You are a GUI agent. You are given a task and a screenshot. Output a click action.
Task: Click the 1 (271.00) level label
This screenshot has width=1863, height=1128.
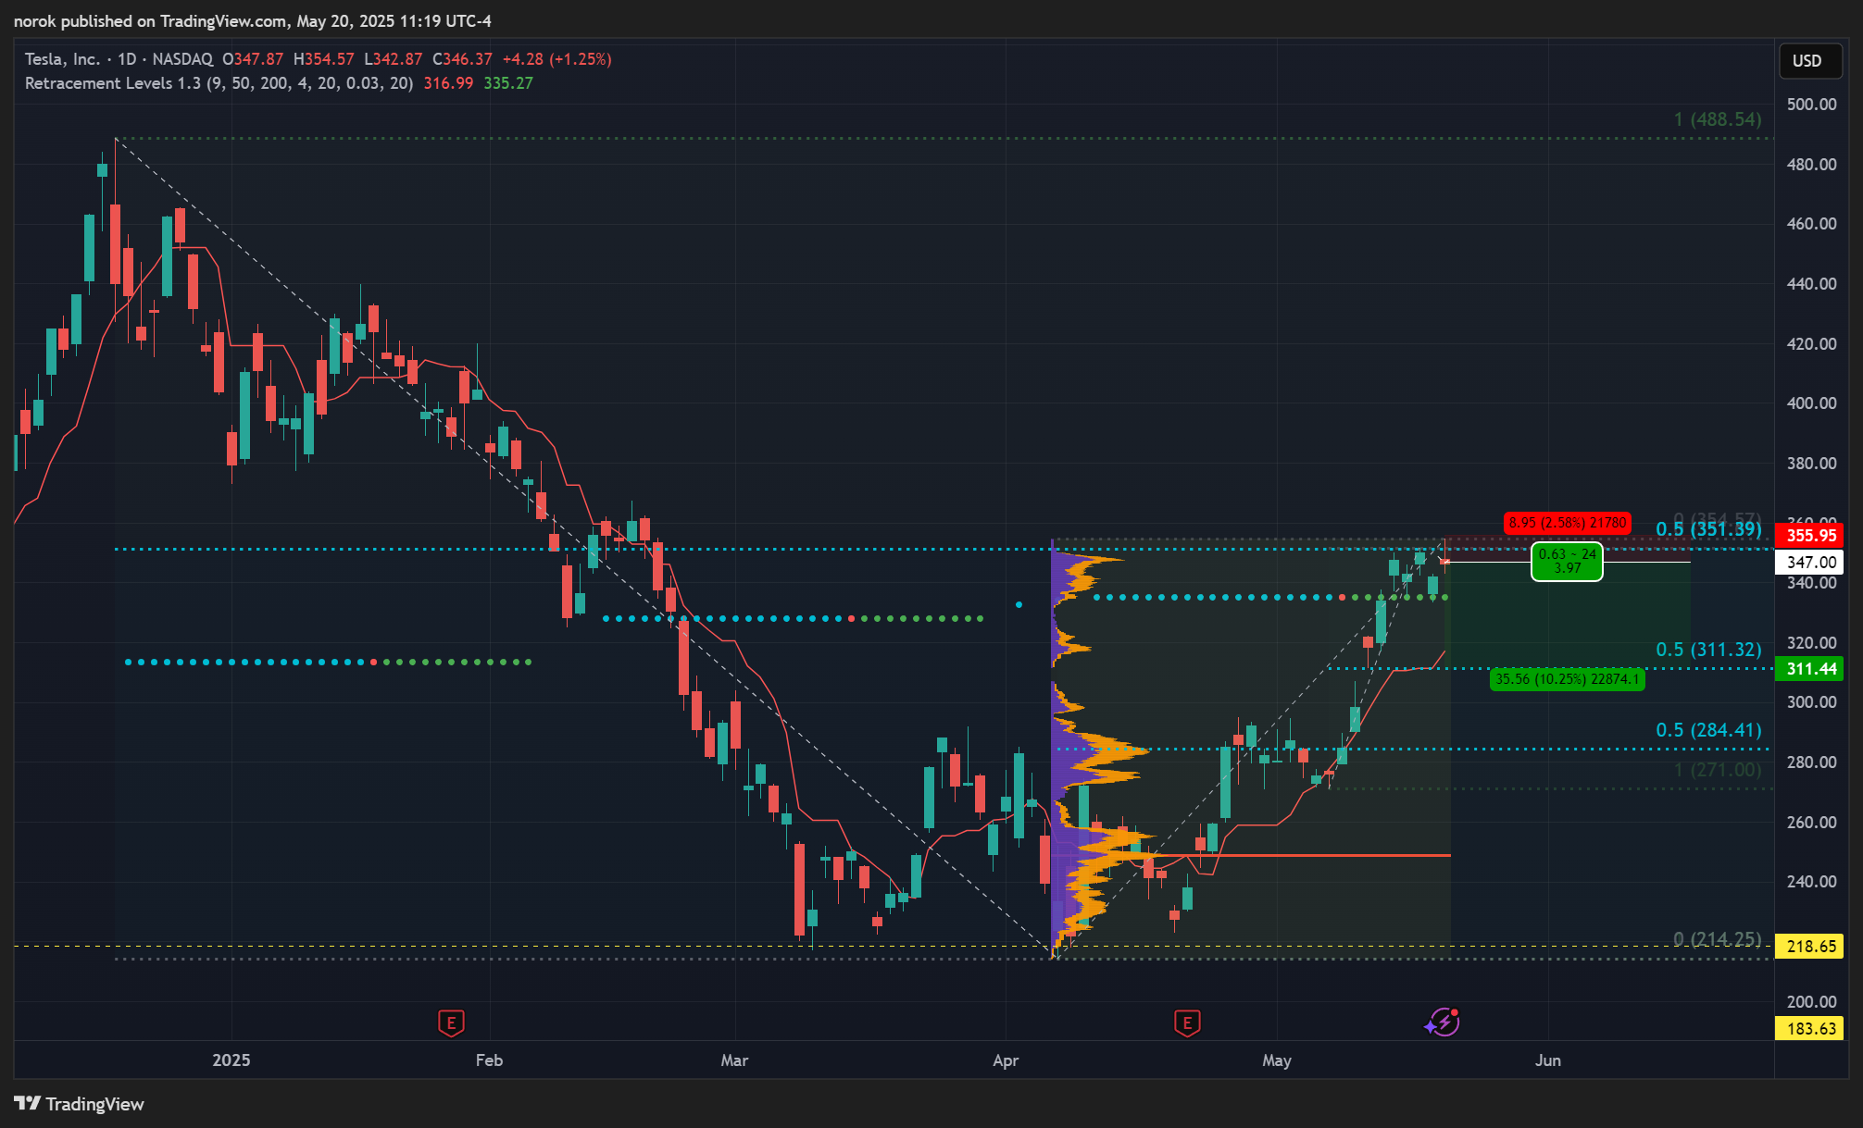tap(1718, 770)
